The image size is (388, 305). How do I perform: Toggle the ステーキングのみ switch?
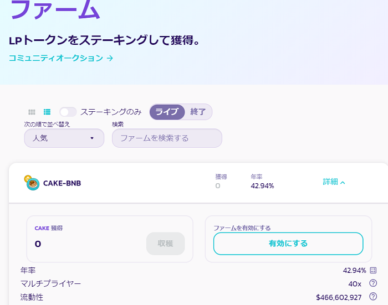pos(68,112)
